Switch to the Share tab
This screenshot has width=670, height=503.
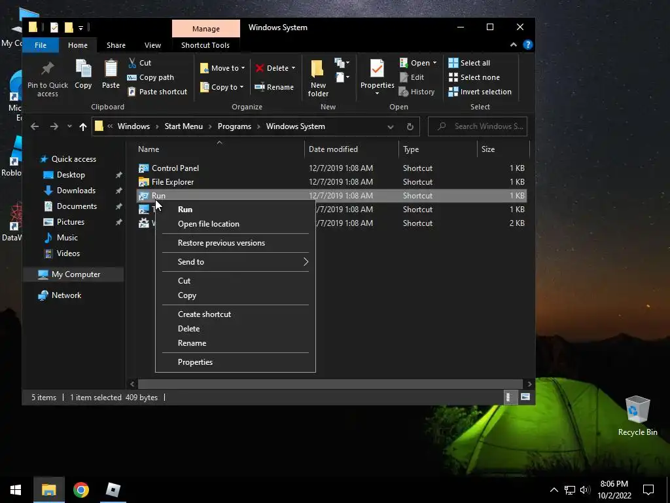click(x=116, y=45)
